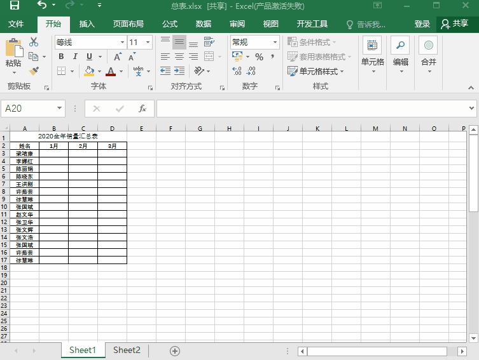Click the Save icon in title bar

pos(15,5)
